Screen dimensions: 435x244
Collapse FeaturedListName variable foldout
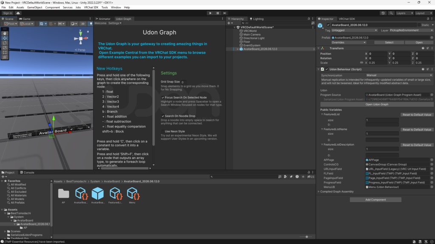(322, 129)
